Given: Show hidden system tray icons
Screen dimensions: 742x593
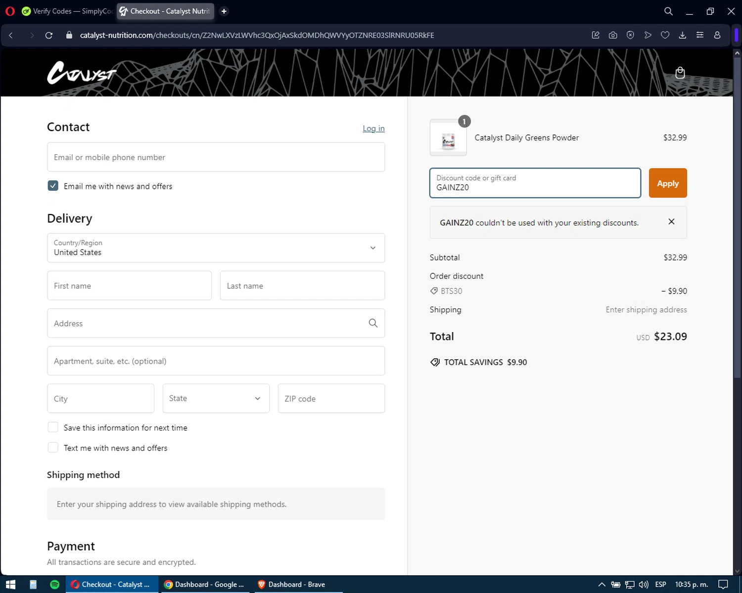Looking at the screenshot, I should [602, 585].
